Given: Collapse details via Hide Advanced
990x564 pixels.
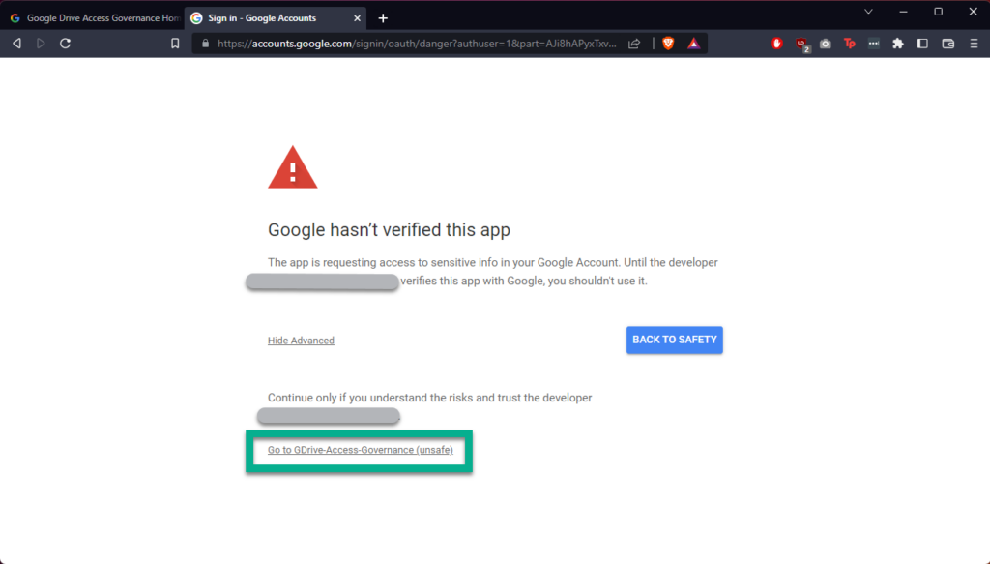Looking at the screenshot, I should (302, 341).
